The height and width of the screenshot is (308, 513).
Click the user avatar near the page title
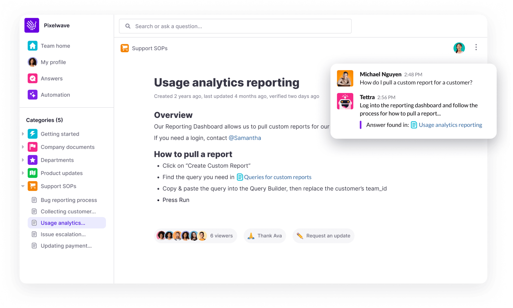pyautogui.click(x=459, y=48)
